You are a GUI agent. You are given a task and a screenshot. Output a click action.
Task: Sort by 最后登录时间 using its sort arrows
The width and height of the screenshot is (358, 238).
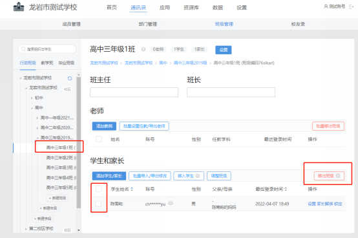pos(286,189)
